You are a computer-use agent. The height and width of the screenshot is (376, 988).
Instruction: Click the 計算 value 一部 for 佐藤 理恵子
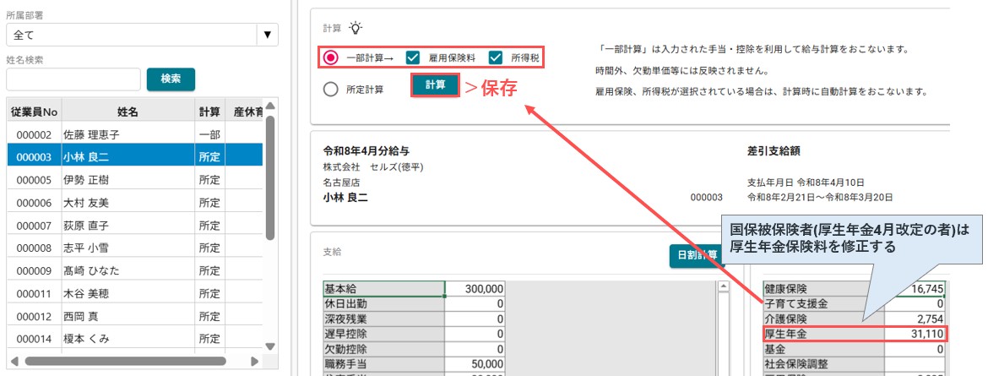tap(209, 135)
